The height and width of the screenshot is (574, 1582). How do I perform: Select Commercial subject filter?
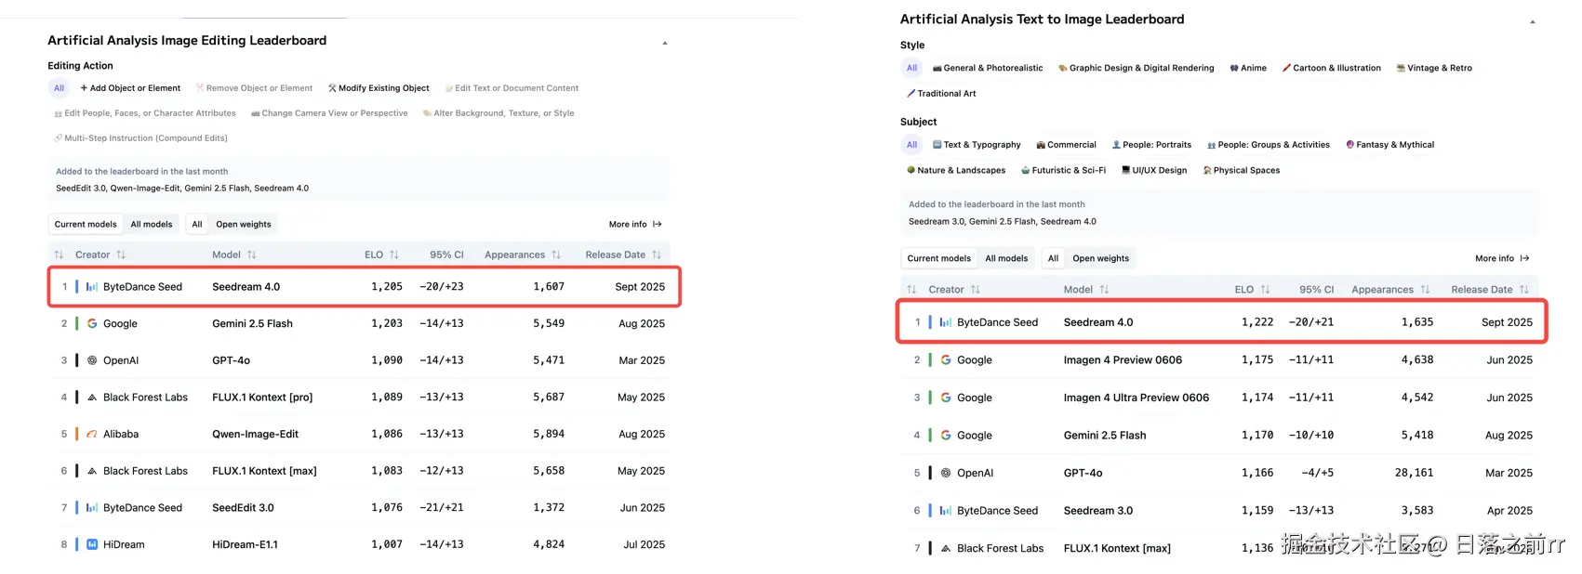click(1066, 145)
